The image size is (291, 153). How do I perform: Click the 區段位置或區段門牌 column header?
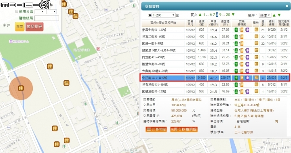click(163, 23)
